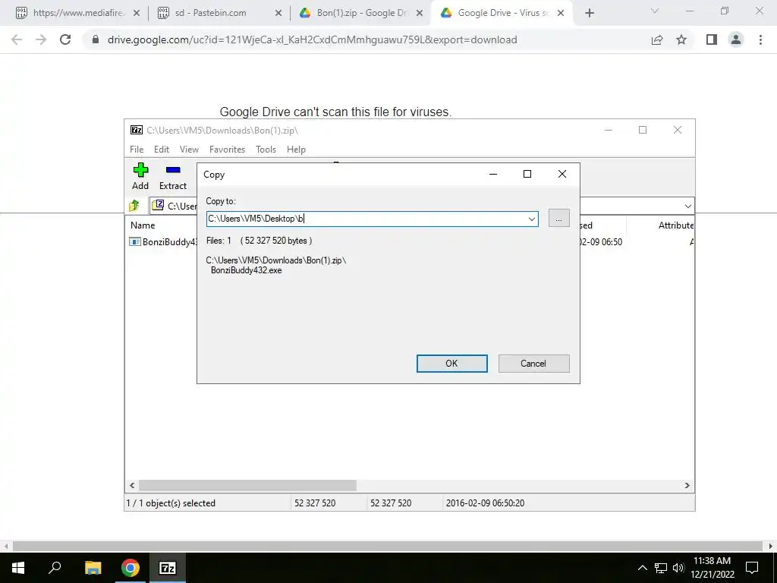Open File Explorer from the taskbar
Viewport: 777px width, 583px height.
(93, 568)
